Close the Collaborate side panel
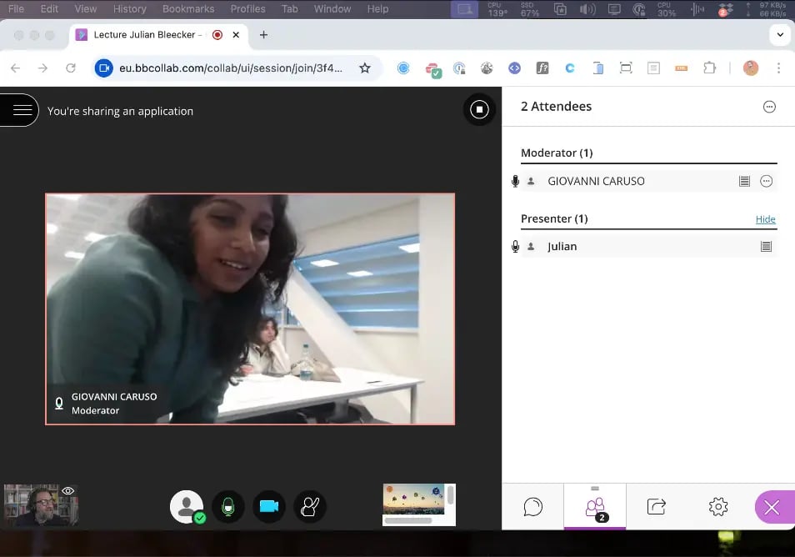 point(772,506)
